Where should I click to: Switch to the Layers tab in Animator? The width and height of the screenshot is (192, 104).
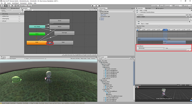coord(3,10)
